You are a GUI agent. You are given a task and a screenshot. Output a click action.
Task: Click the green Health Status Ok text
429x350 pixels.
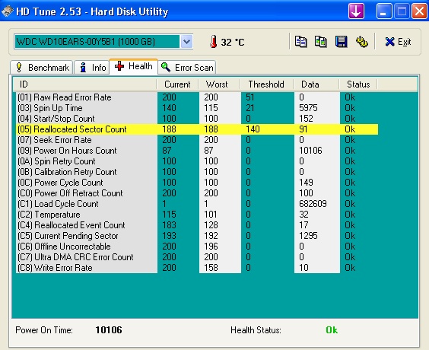332,330
